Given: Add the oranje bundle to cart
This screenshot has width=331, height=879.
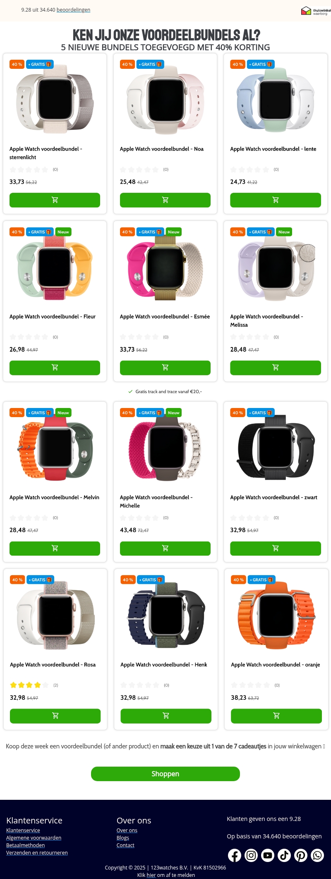Looking at the screenshot, I should point(276,716).
